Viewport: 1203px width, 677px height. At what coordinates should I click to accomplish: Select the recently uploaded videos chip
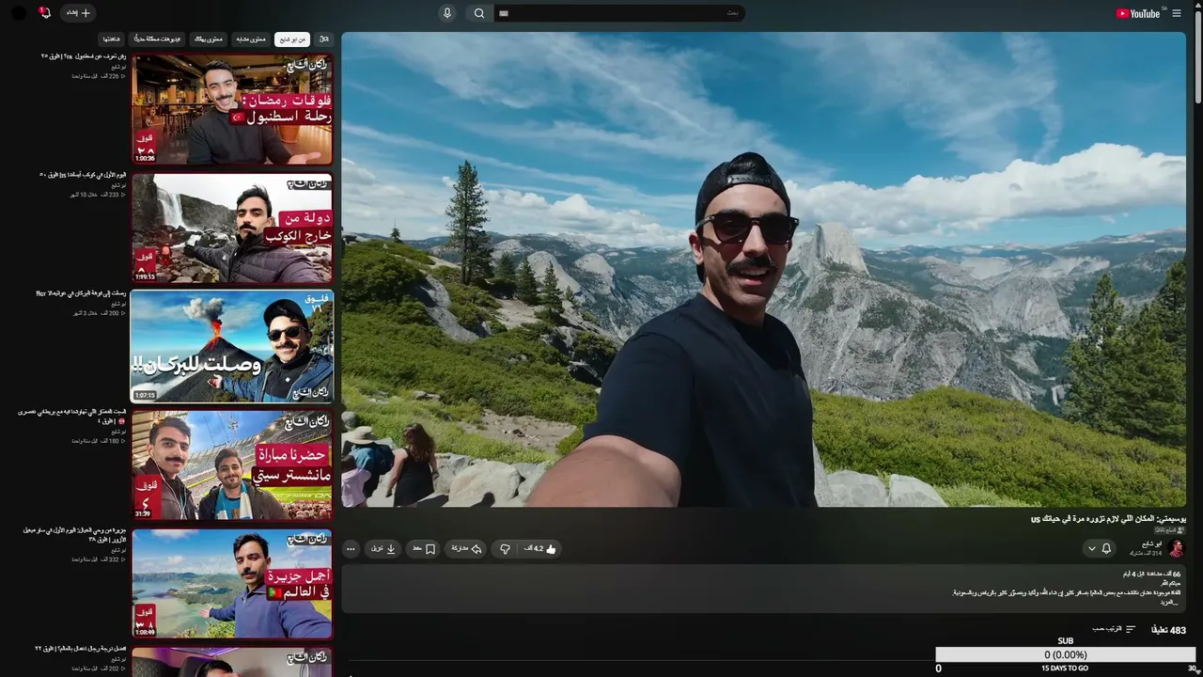[x=157, y=39]
